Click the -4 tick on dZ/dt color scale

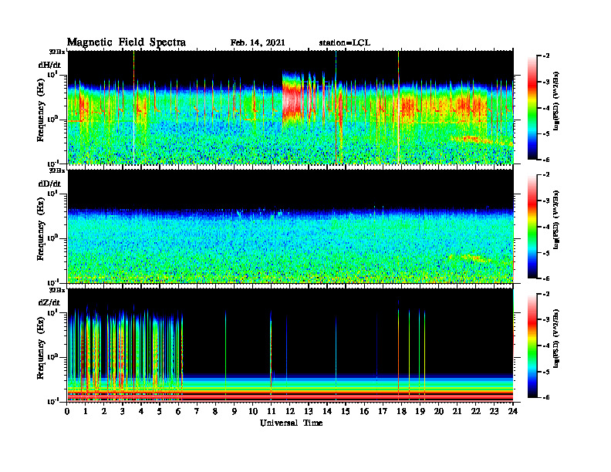point(545,346)
